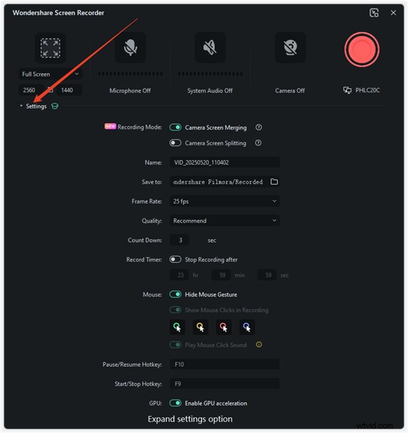Toggle Show Mouse Clicks in Recording
Image resolution: width=408 pixels, height=433 pixels.
175,310
